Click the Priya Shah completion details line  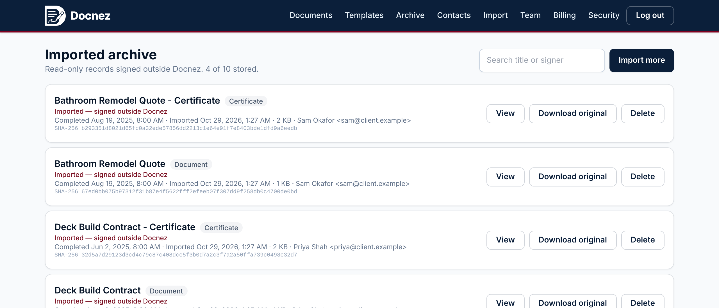tap(231, 247)
